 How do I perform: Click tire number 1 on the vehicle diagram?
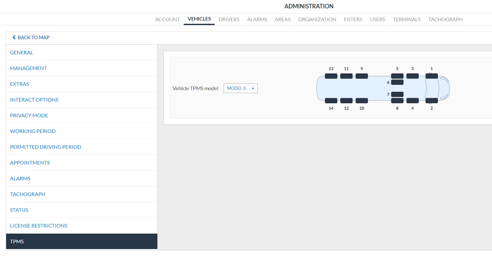432,76
